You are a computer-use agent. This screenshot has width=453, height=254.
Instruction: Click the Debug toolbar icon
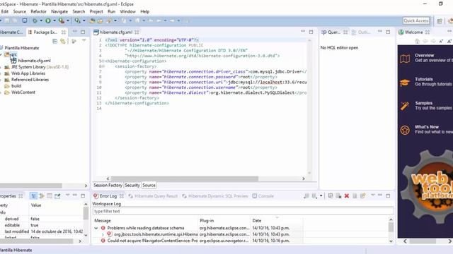coord(35,20)
